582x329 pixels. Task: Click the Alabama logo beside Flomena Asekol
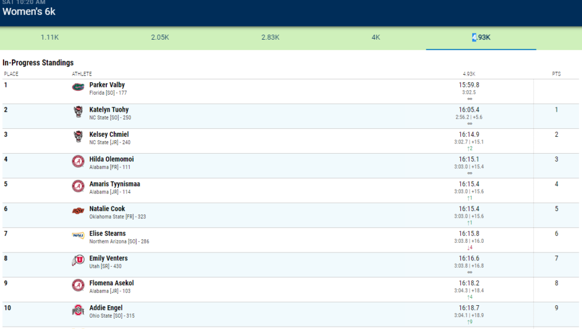78,285
